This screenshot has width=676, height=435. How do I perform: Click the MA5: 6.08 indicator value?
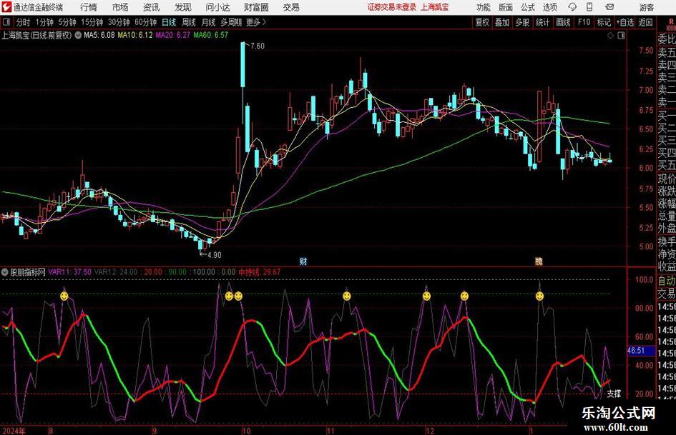coord(99,35)
